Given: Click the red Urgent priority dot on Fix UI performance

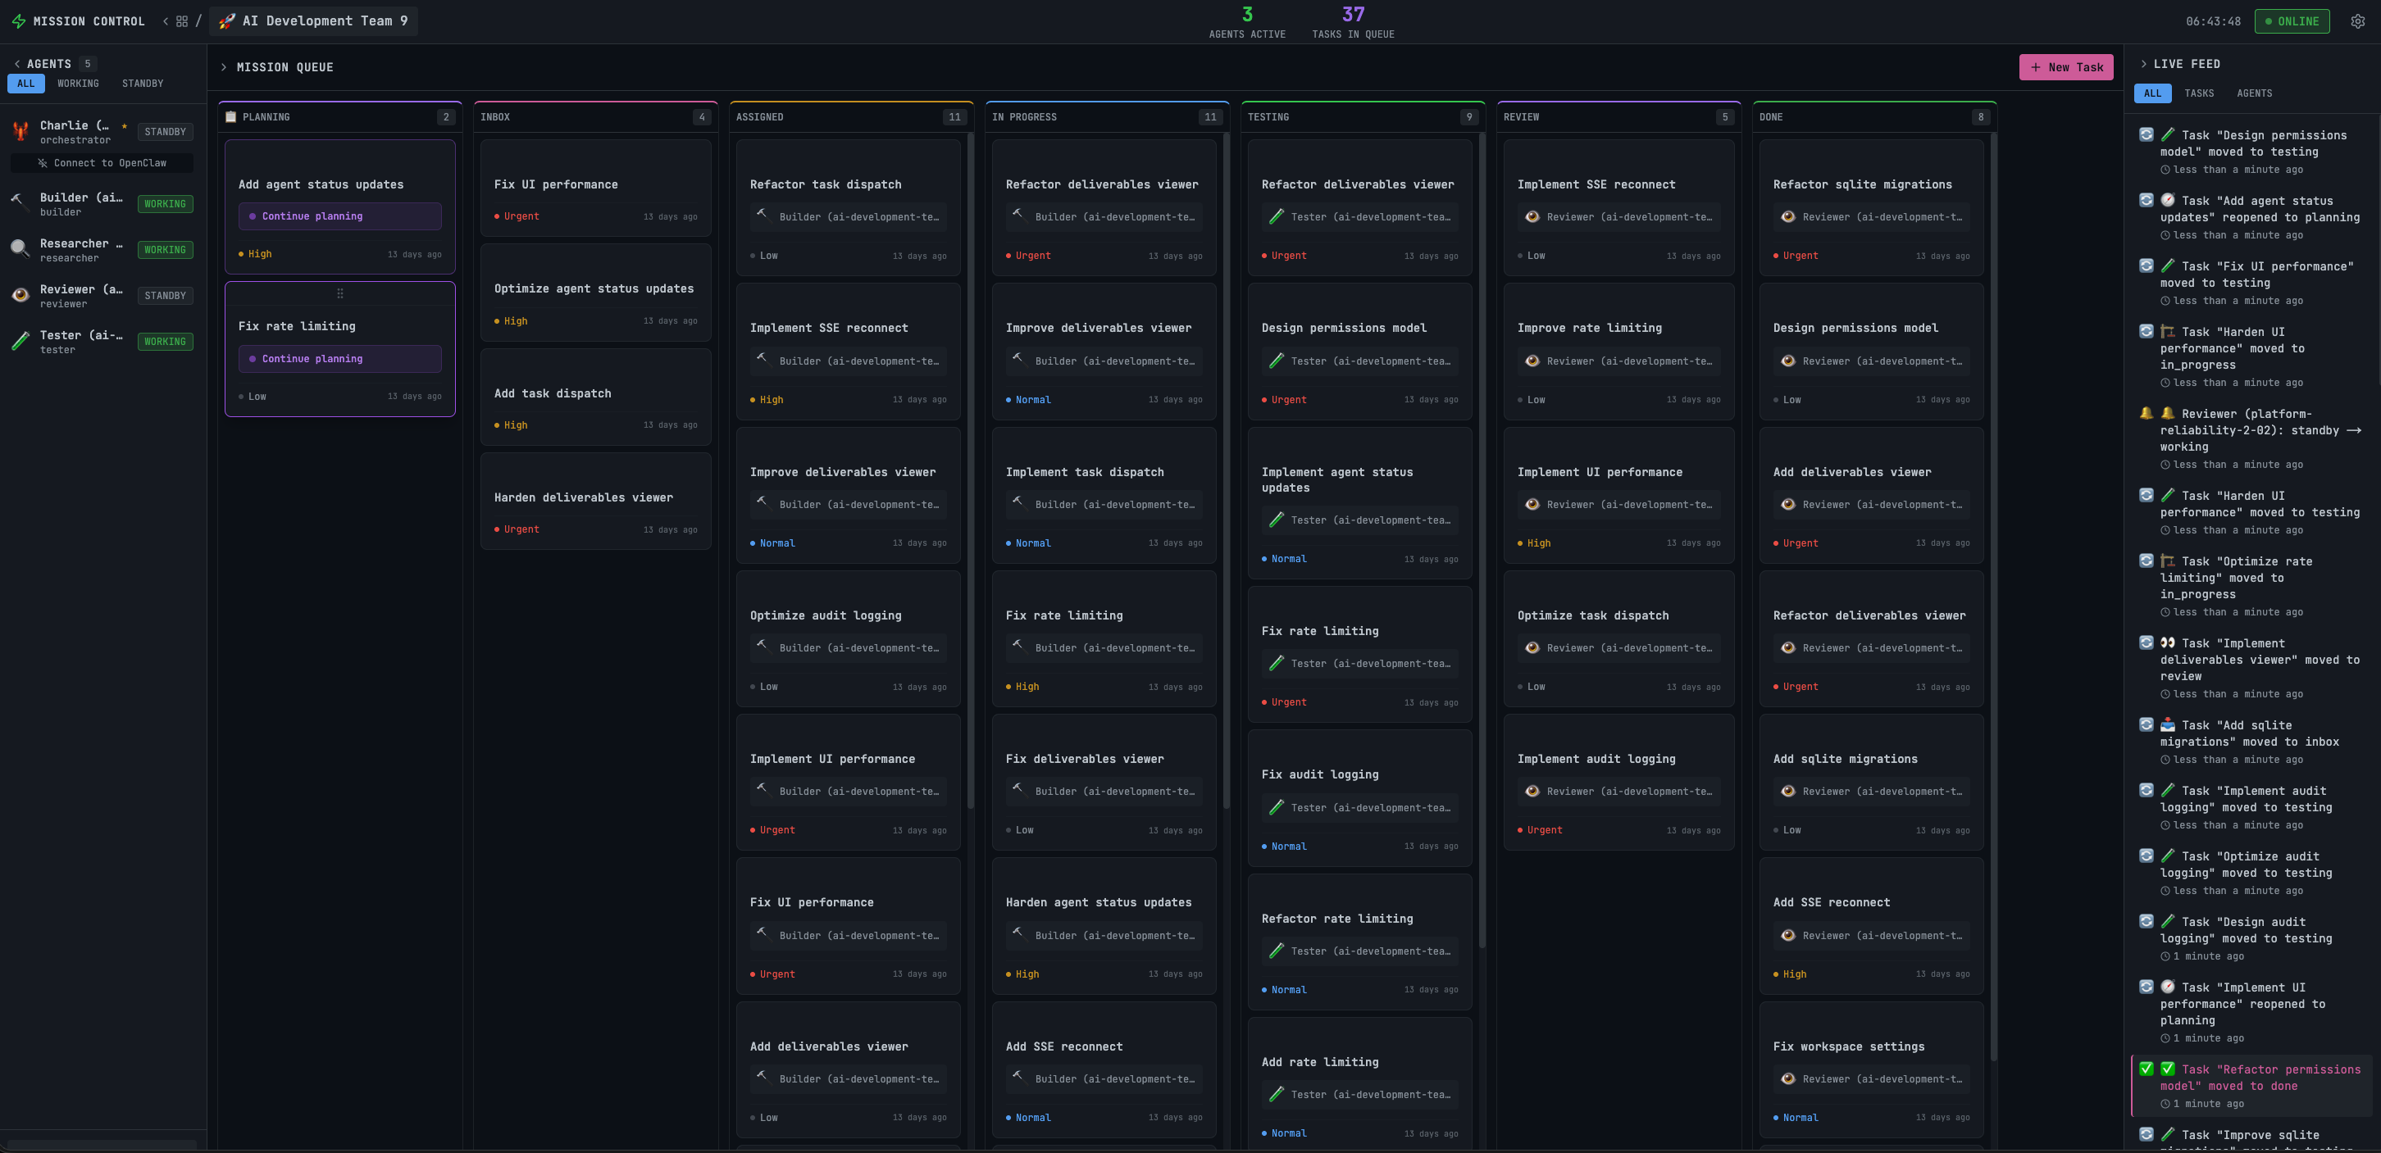Looking at the screenshot, I should point(498,216).
